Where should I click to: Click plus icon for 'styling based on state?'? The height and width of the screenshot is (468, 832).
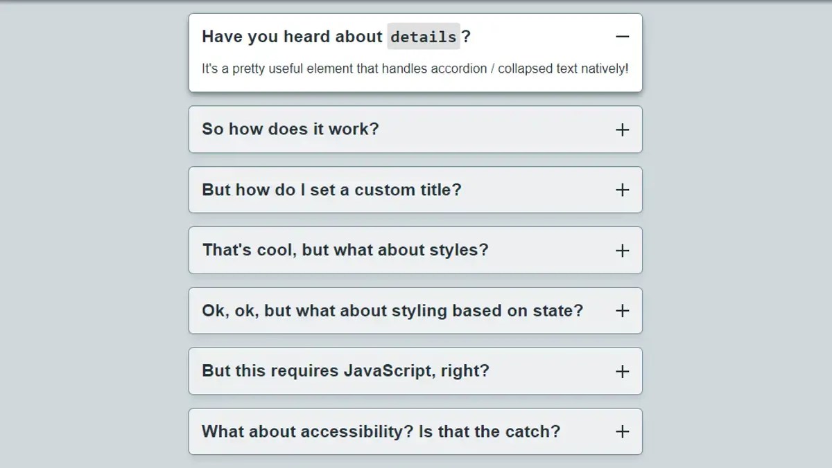point(622,311)
